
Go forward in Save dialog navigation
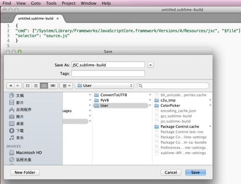[18, 86]
